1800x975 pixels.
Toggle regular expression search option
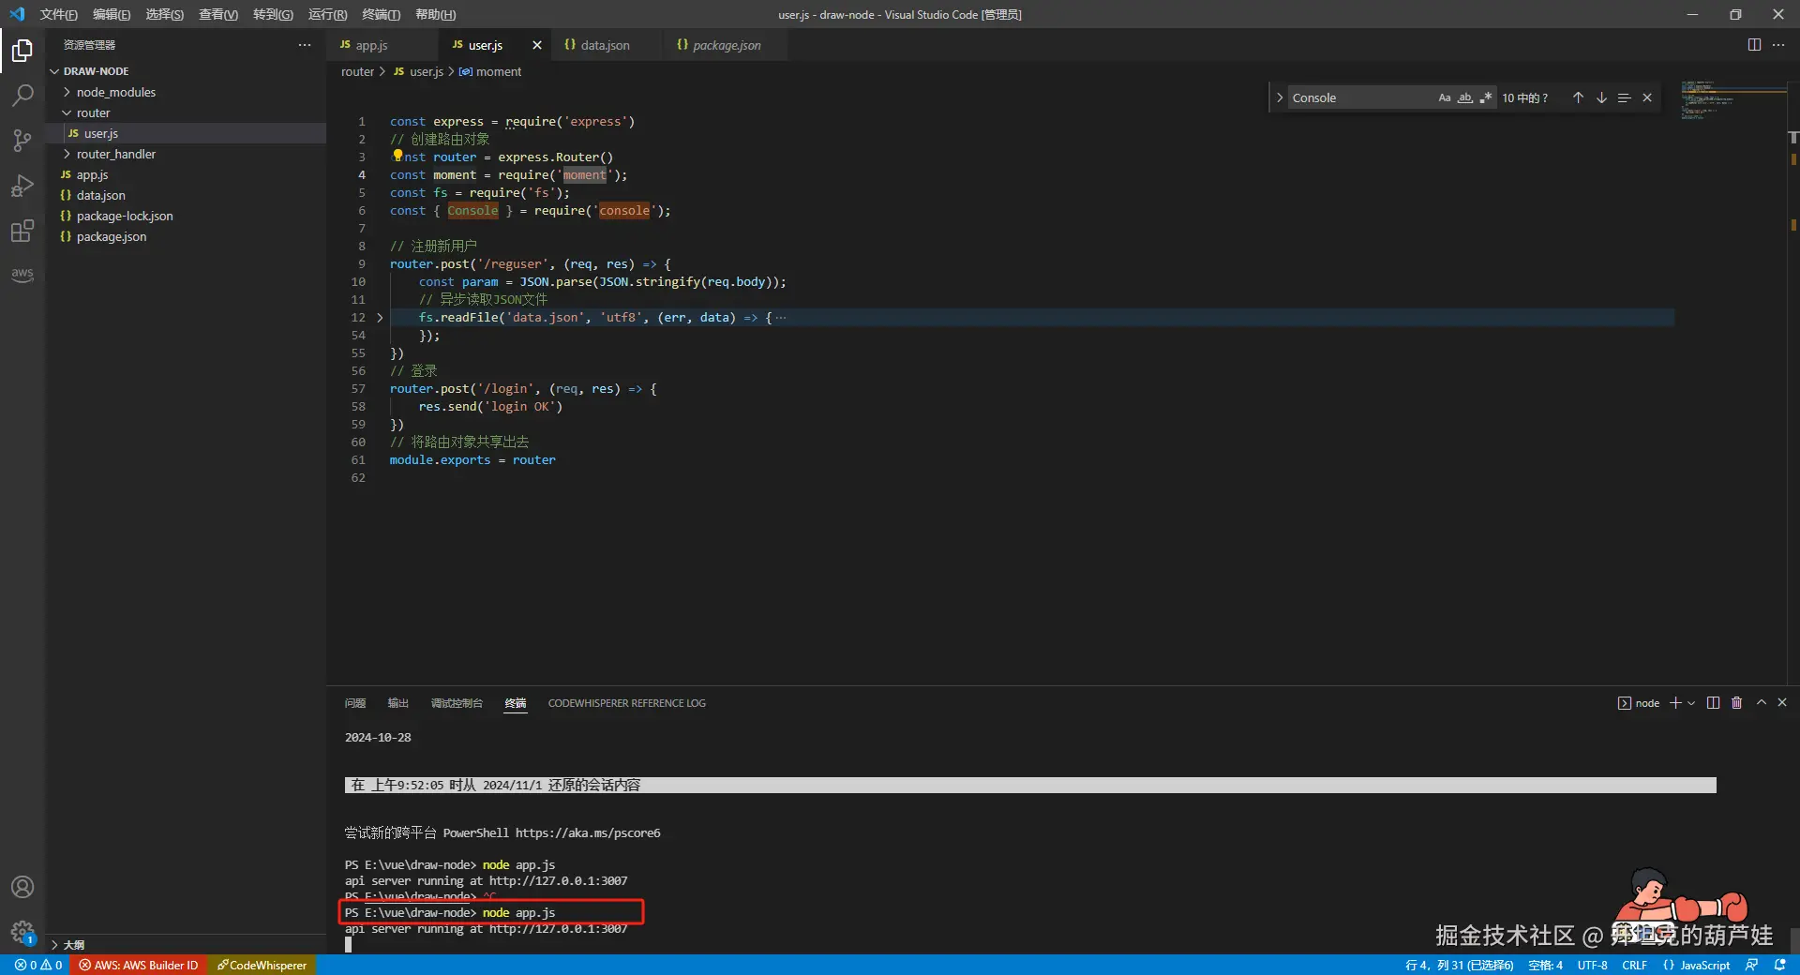coord(1485,97)
